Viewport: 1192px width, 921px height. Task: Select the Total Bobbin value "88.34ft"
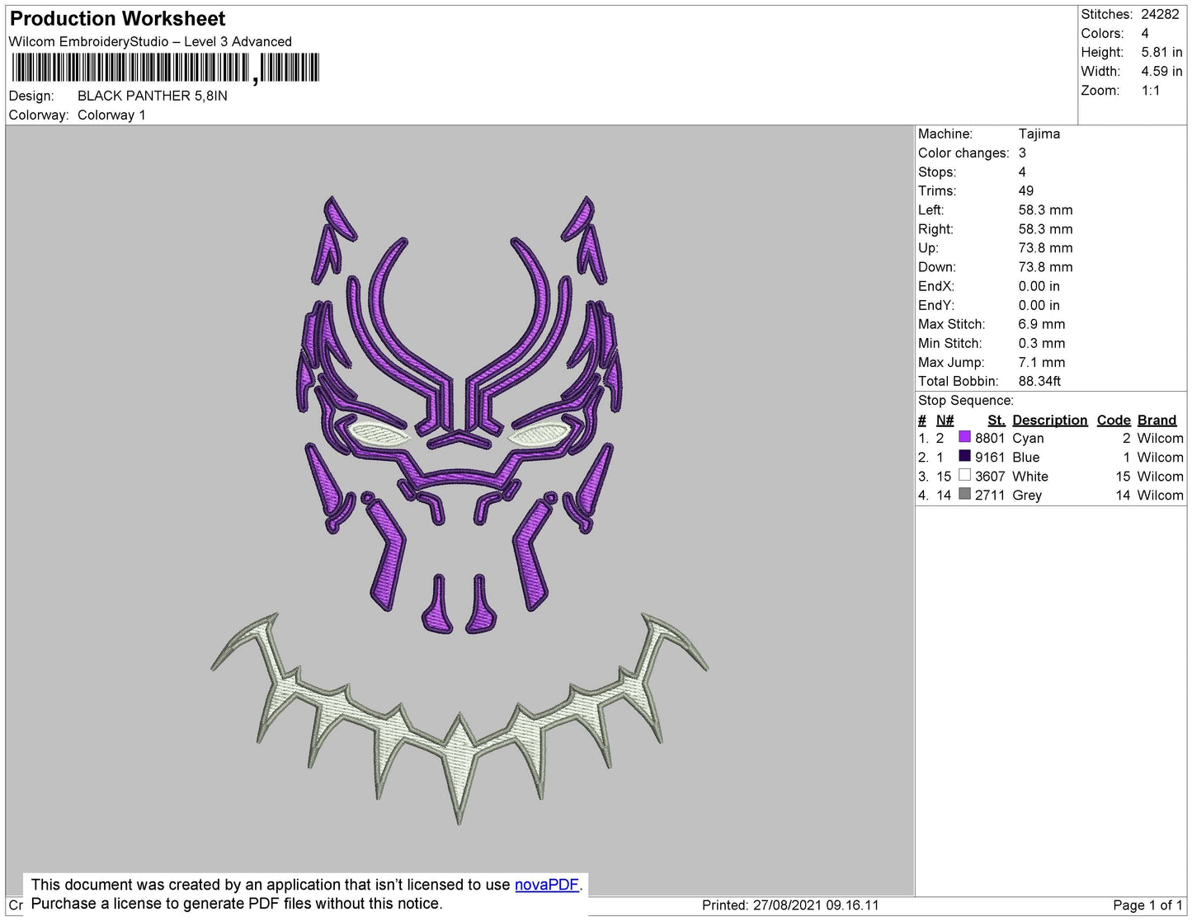point(1039,381)
